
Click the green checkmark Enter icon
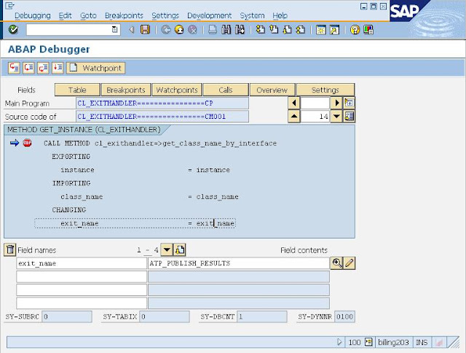[x=13, y=29]
